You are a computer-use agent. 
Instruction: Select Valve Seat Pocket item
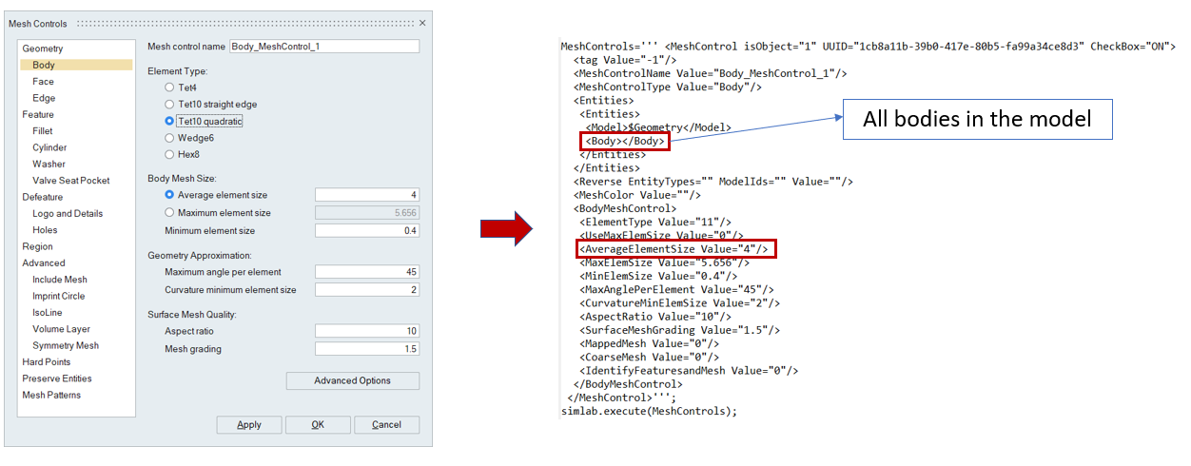point(70,181)
